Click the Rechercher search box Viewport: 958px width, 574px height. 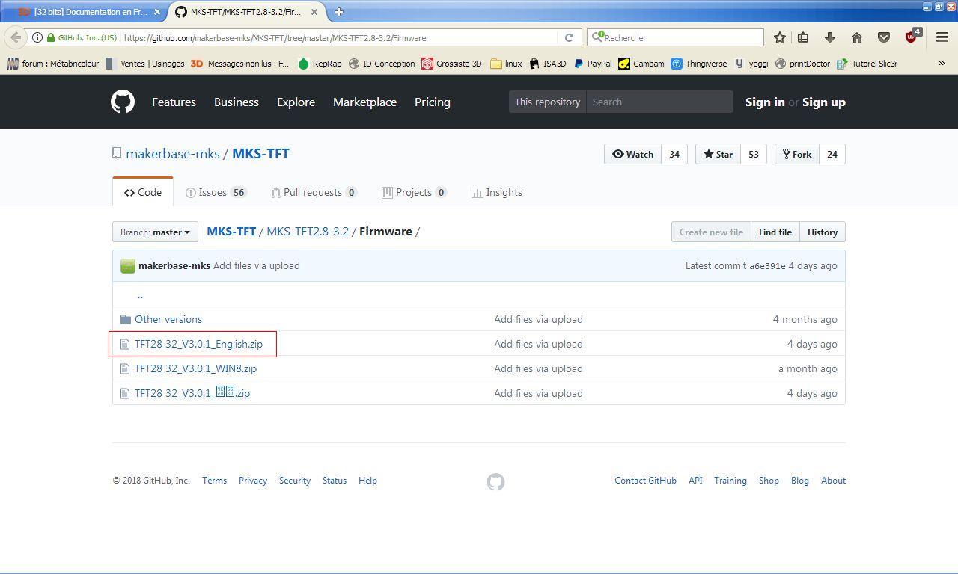click(675, 37)
